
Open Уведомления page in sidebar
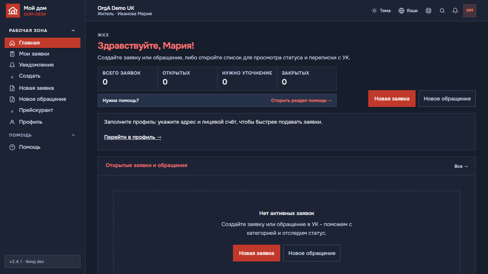42,65
